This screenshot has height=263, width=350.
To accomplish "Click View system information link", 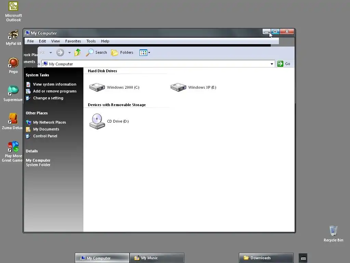I will tap(55, 84).
